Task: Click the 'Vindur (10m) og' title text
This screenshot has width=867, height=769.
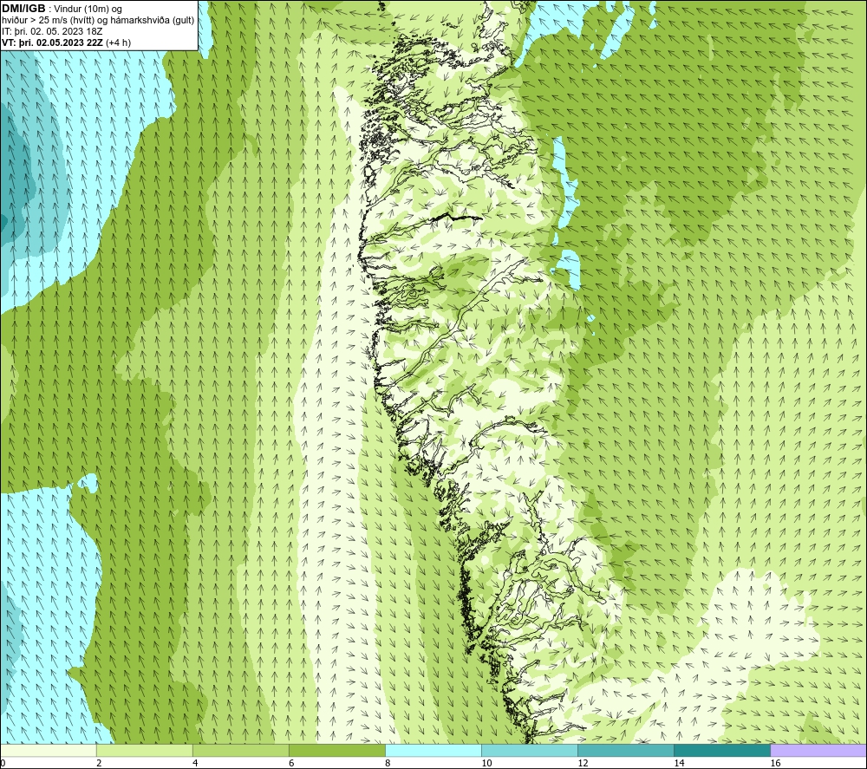Action: (x=88, y=10)
